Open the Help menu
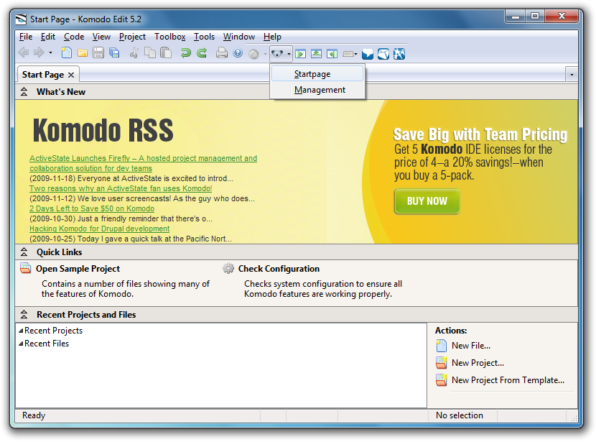Image resolution: width=596 pixels, height=442 pixels. [x=272, y=37]
